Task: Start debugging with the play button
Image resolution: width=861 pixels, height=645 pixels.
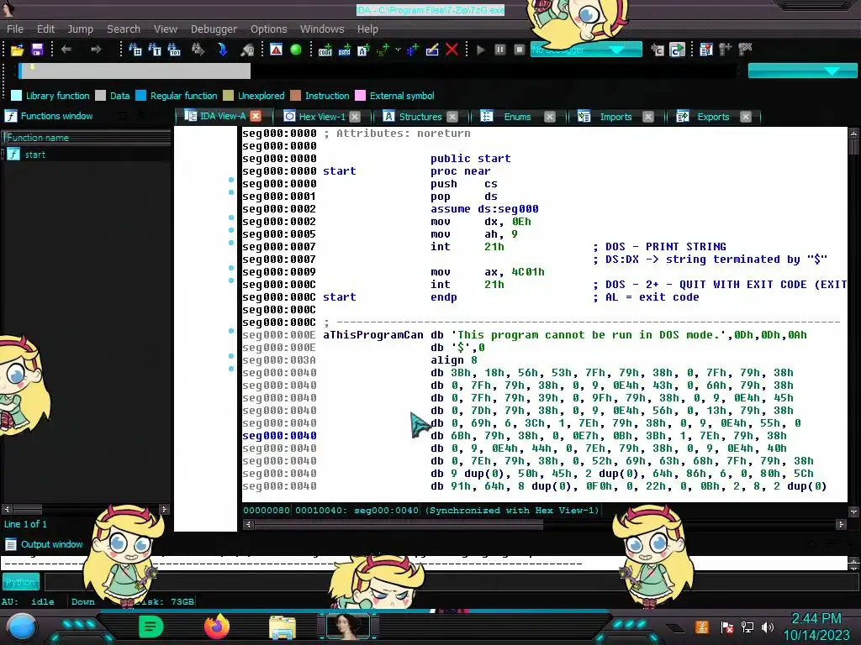Action: (x=480, y=50)
